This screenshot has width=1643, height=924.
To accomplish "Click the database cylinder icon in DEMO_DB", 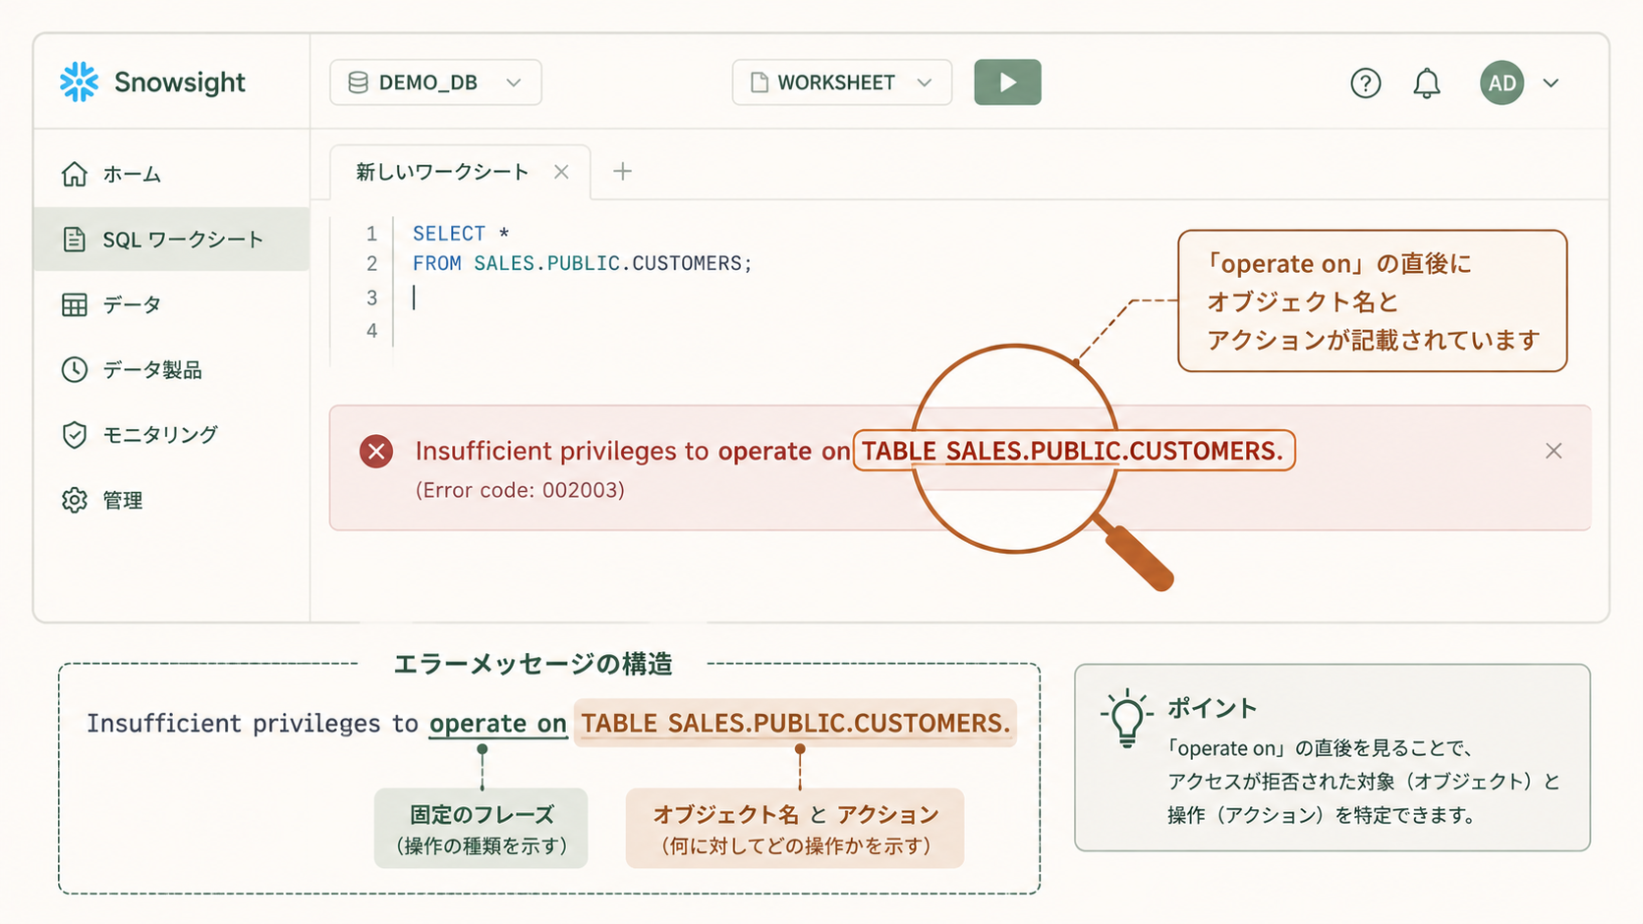I will pos(358,82).
